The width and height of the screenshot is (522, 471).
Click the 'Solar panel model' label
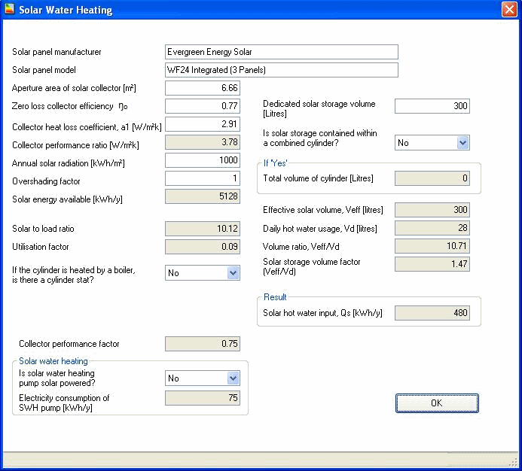(44, 70)
